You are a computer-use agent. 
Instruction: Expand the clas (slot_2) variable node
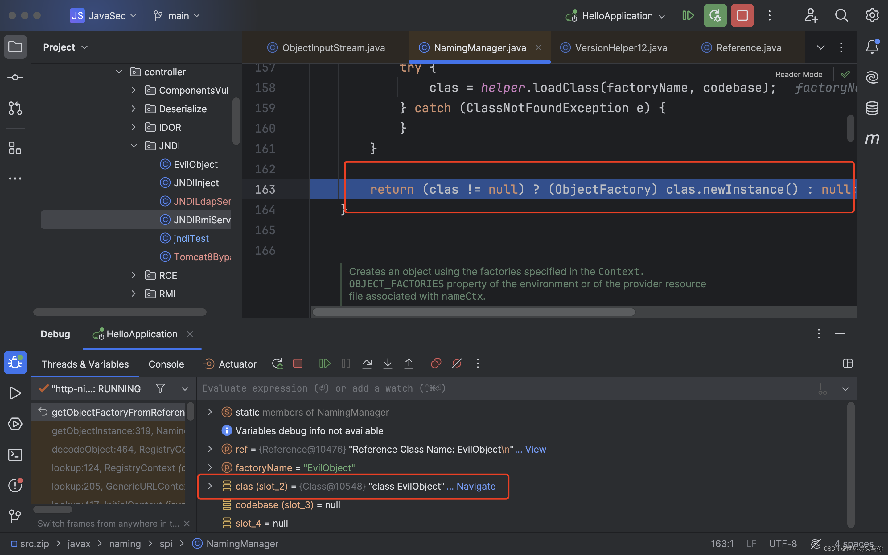pyautogui.click(x=210, y=486)
